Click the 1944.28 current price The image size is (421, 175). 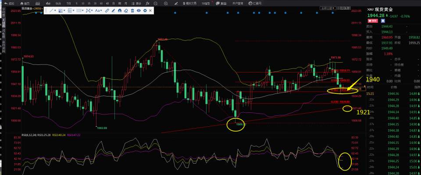click(x=376, y=16)
